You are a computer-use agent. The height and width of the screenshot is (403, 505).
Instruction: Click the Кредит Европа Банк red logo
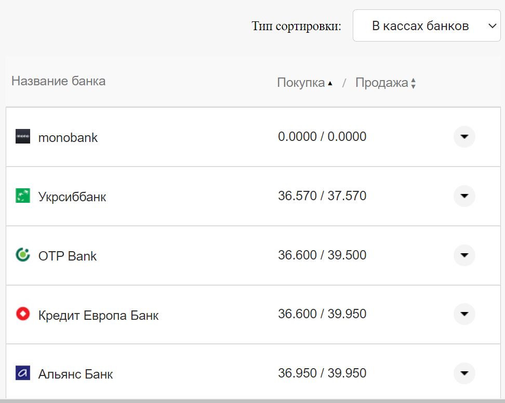tap(23, 314)
